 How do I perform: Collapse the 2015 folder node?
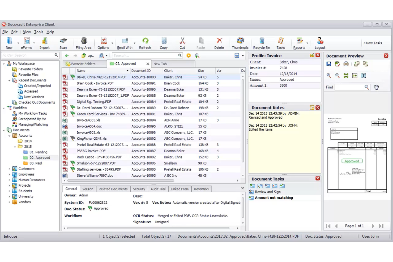coord(15,147)
